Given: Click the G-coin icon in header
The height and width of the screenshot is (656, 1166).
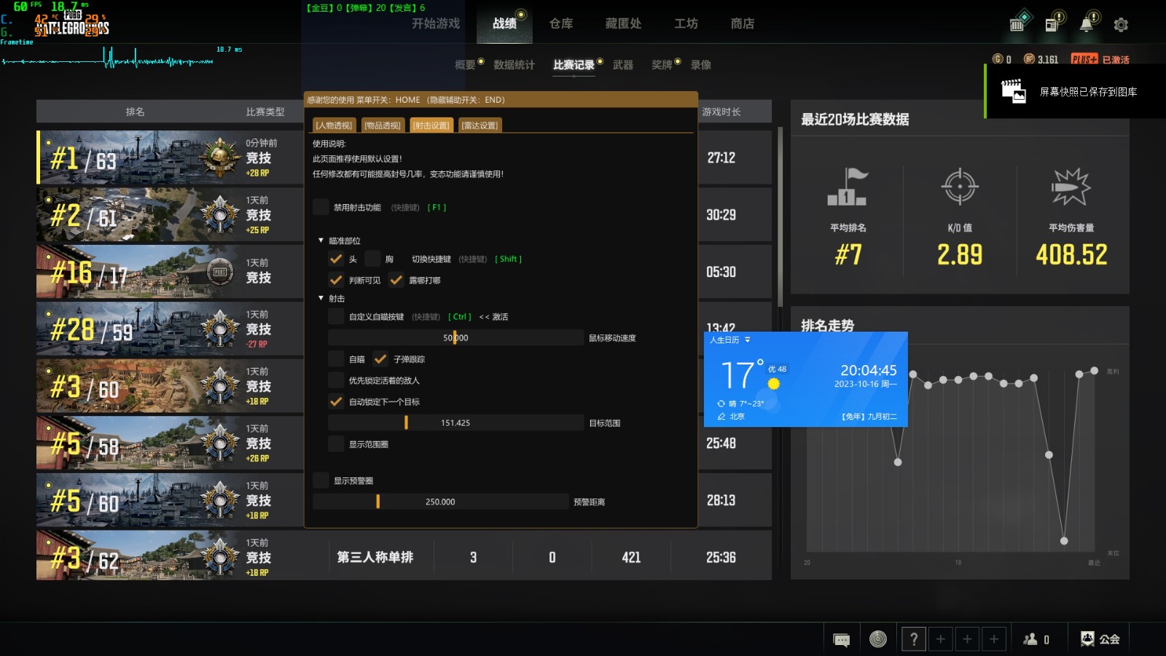Looking at the screenshot, I should click(x=998, y=59).
